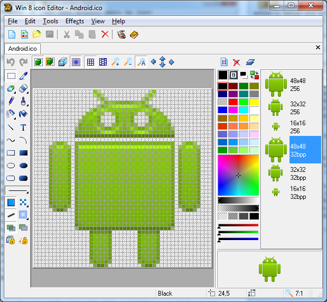Open the line width dropdown
327x302 pixels.
point(17,191)
